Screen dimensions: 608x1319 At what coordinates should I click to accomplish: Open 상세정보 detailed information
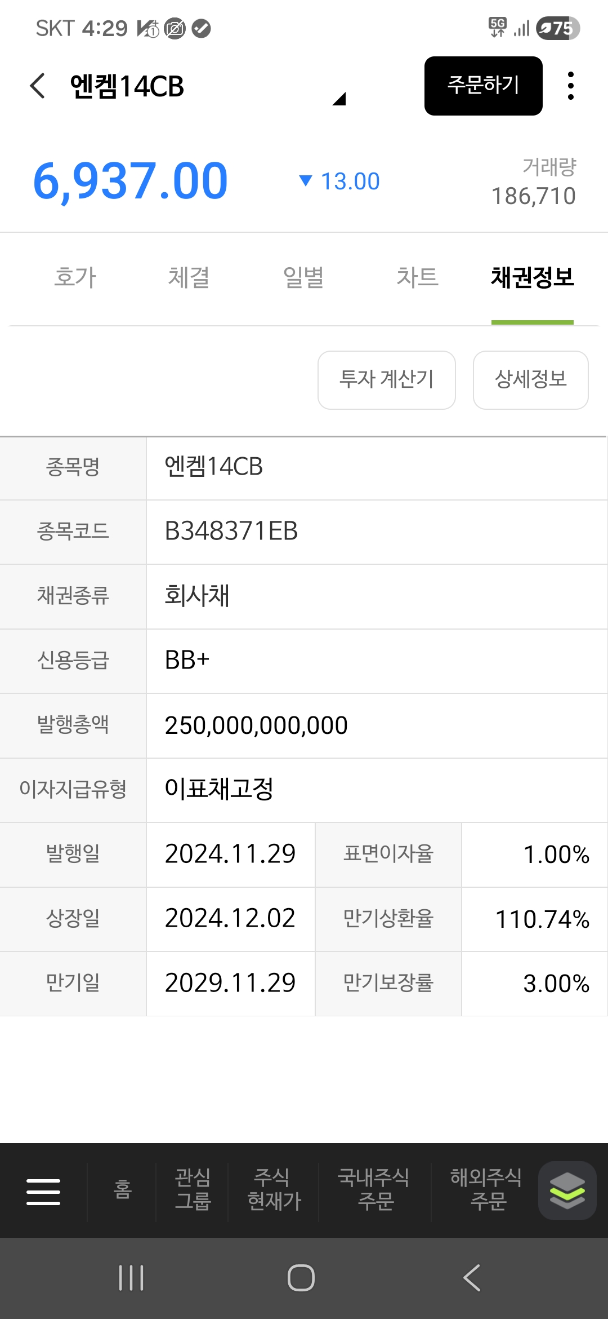[x=530, y=380]
